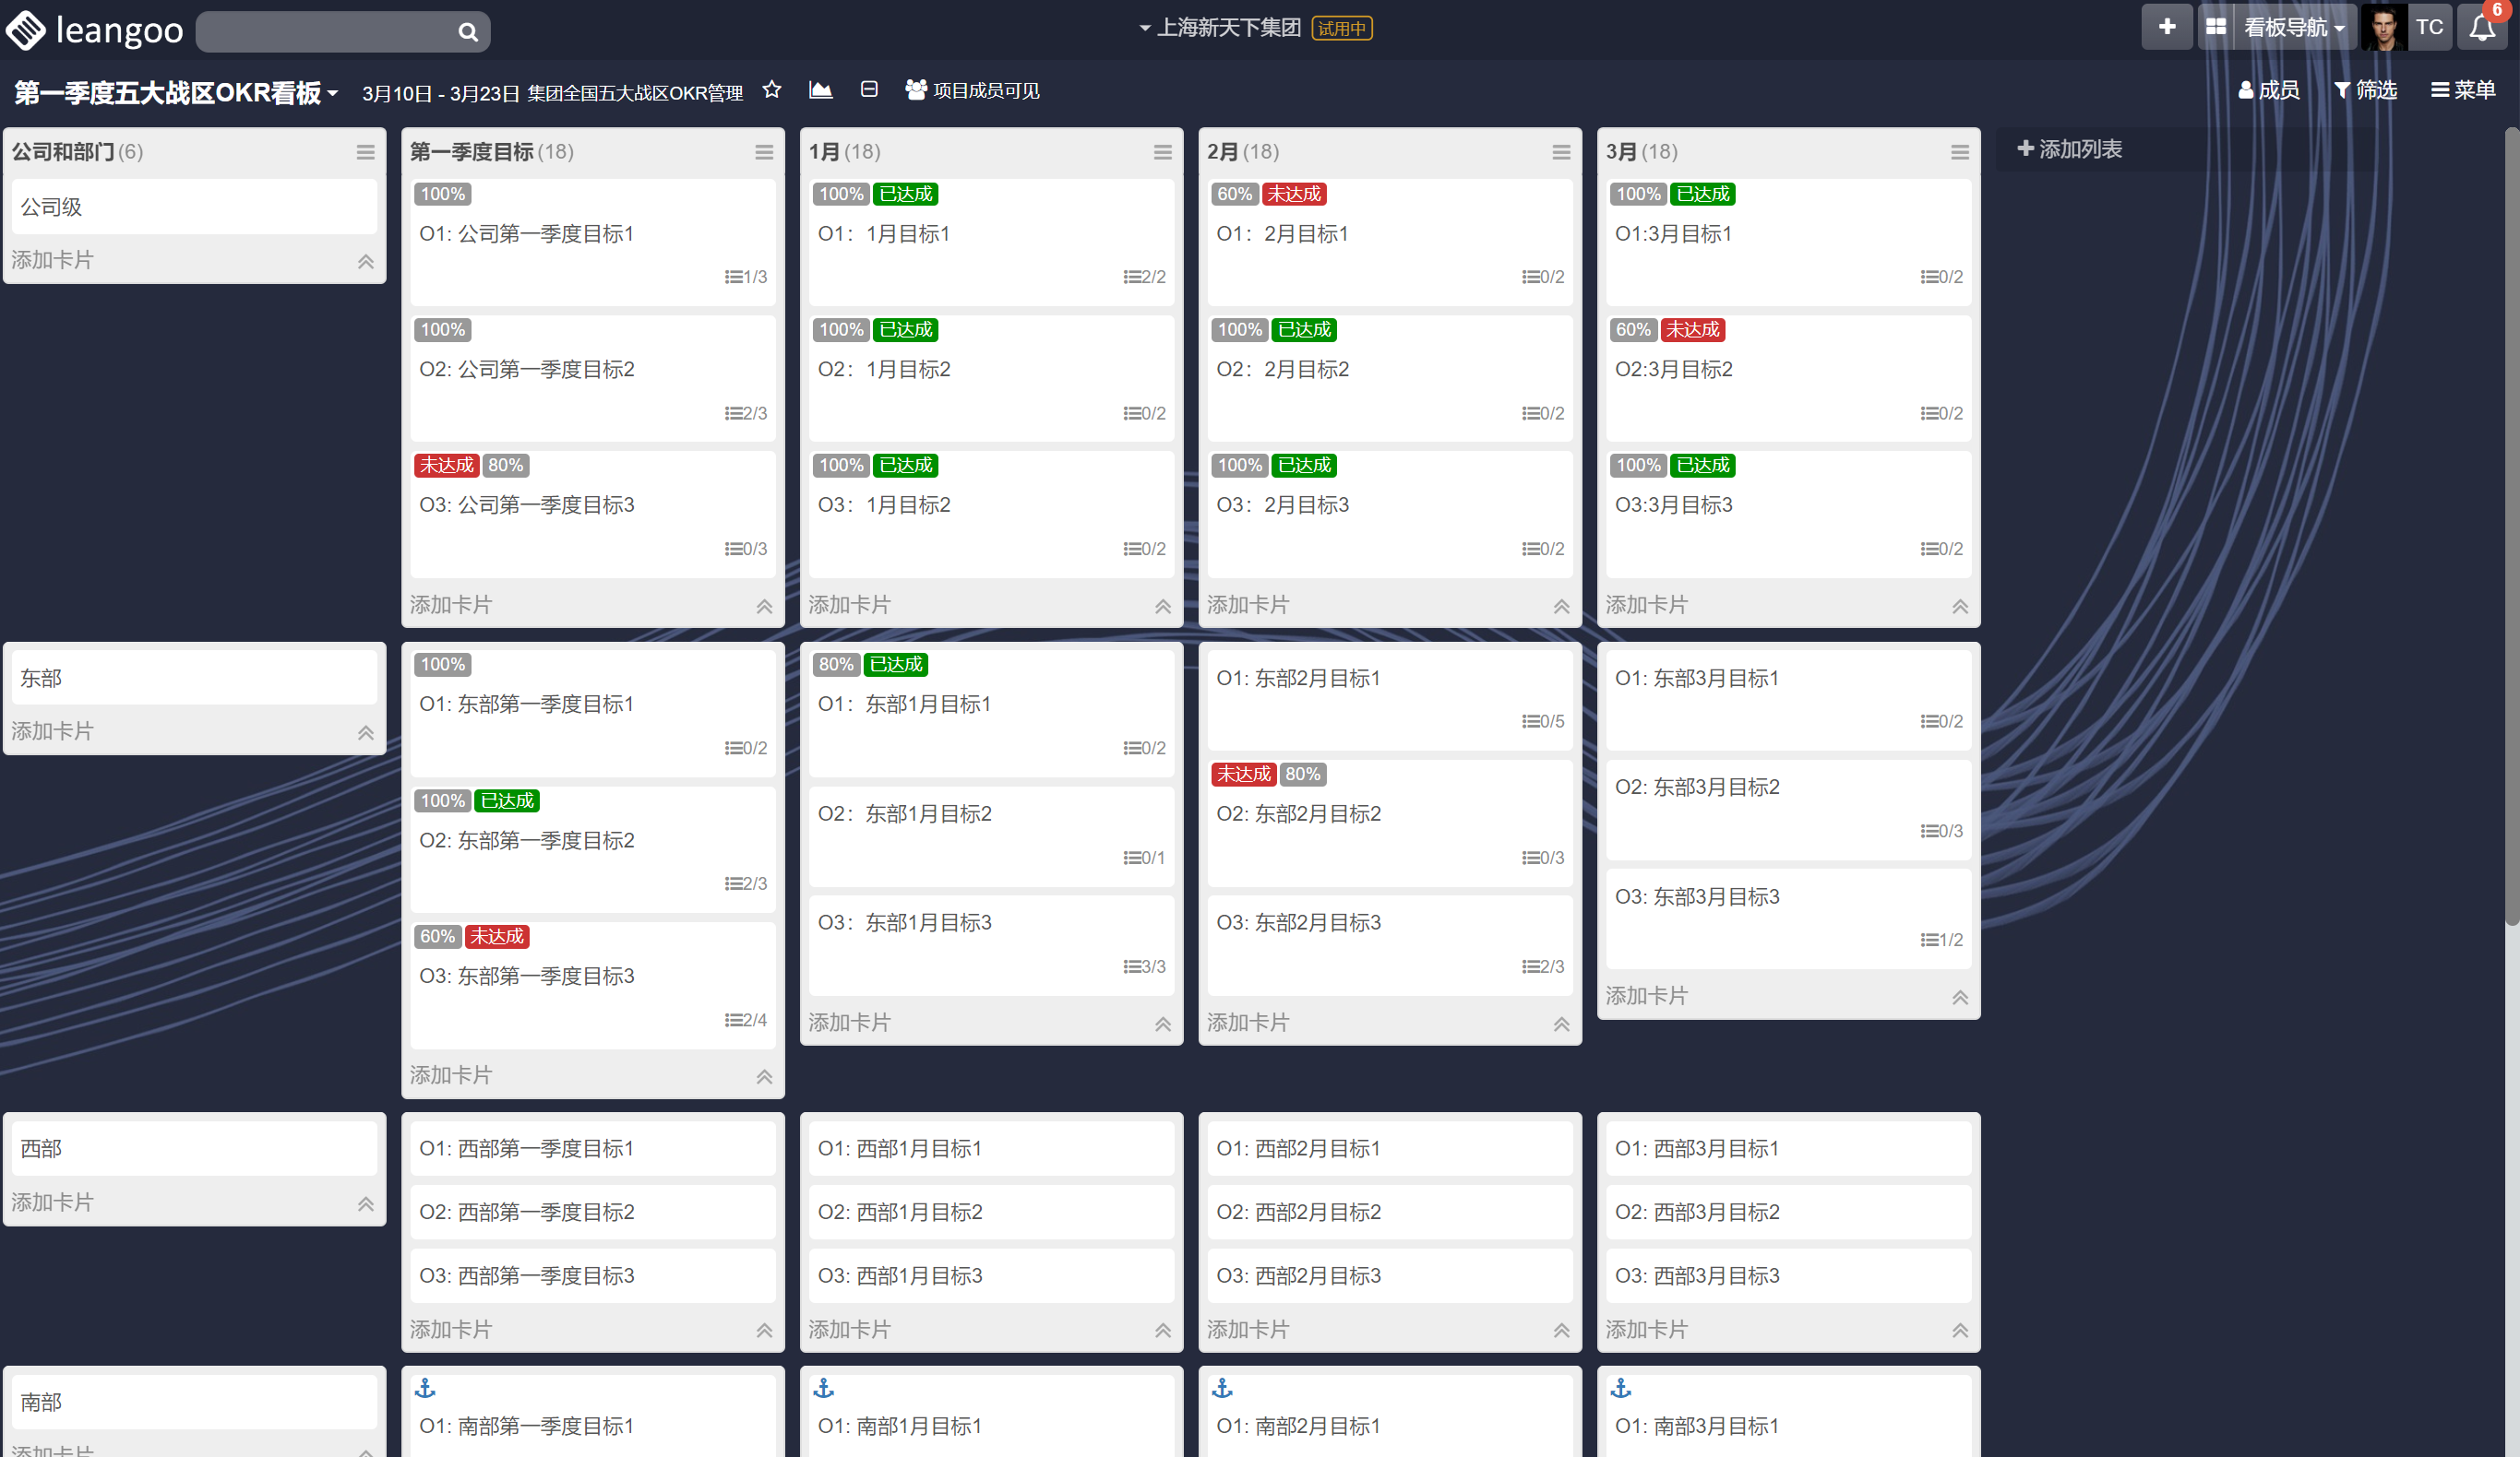
Task: Open the 菜单 menu
Action: tap(2463, 90)
